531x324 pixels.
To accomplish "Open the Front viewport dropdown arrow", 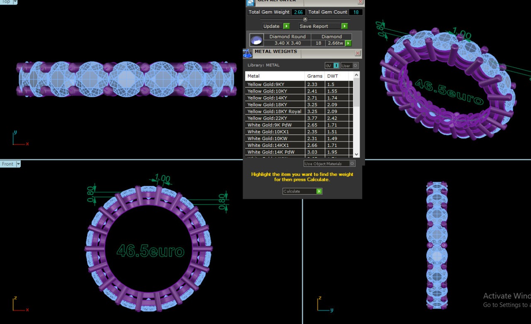I will pyautogui.click(x=18, y=164).
